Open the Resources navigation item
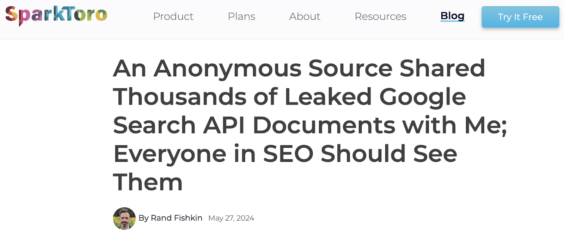 (x=380, y=17)
